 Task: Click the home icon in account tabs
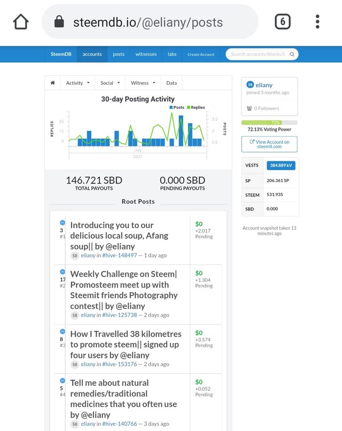(x=53, y=83)
